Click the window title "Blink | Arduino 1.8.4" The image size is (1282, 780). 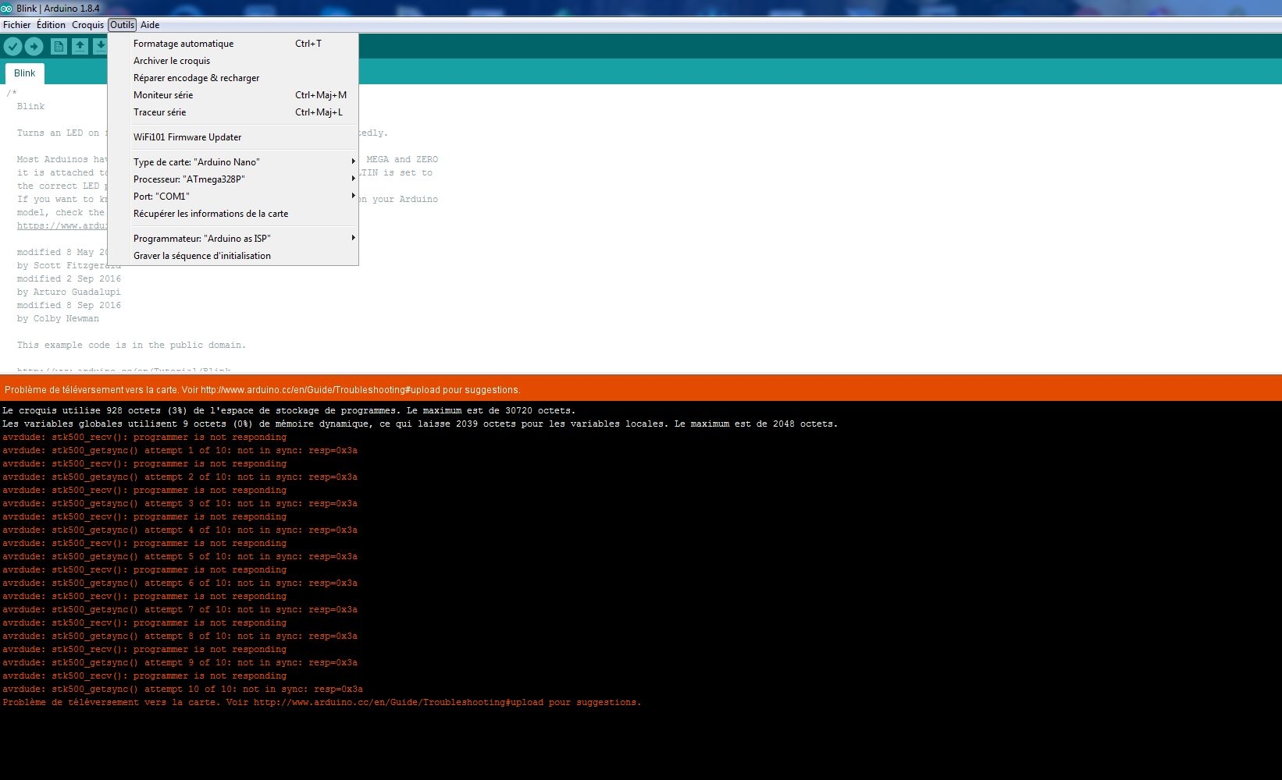58,8
